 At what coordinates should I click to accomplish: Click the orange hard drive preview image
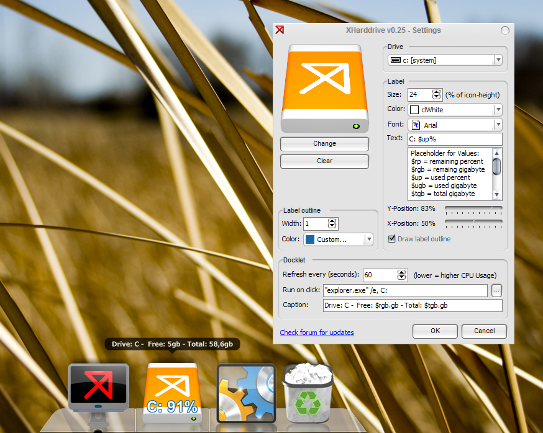(324, 89)
